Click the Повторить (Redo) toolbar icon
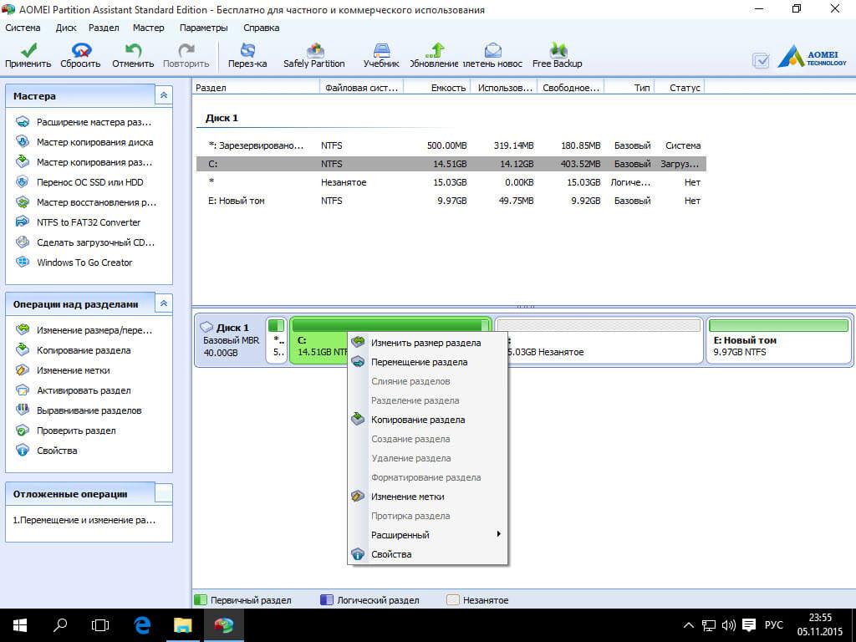The width and height of the screenshot is (856, 642). pyautogui.click(x=186, y=55)
